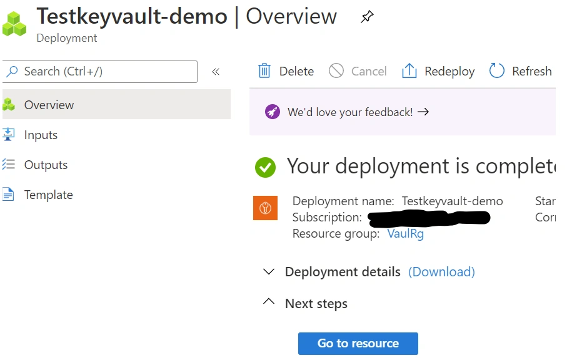This screenshot has width=567, height=358.
Task: Collapse the sidebar with the double chevron
Action: pyautogui.click(x=216, y=72)
